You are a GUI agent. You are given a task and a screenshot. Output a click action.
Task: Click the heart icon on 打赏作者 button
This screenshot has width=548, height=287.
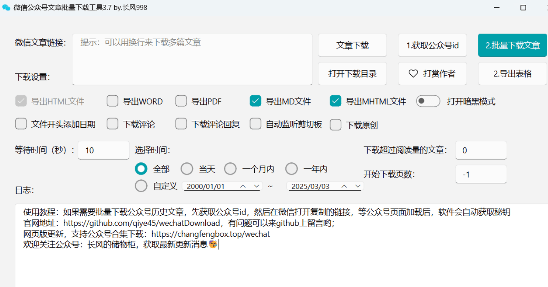413,74
